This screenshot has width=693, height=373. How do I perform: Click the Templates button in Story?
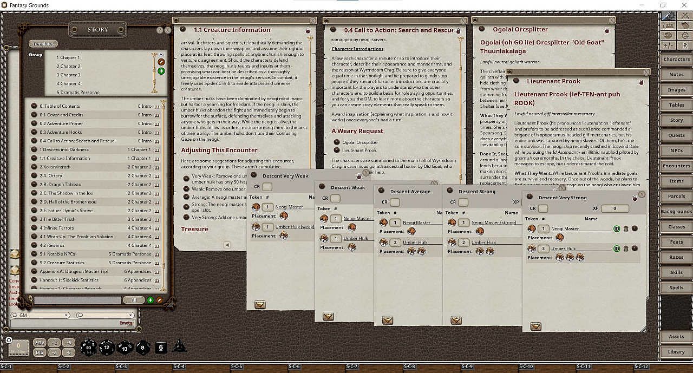pyautogui.click(x=43, y=44)
